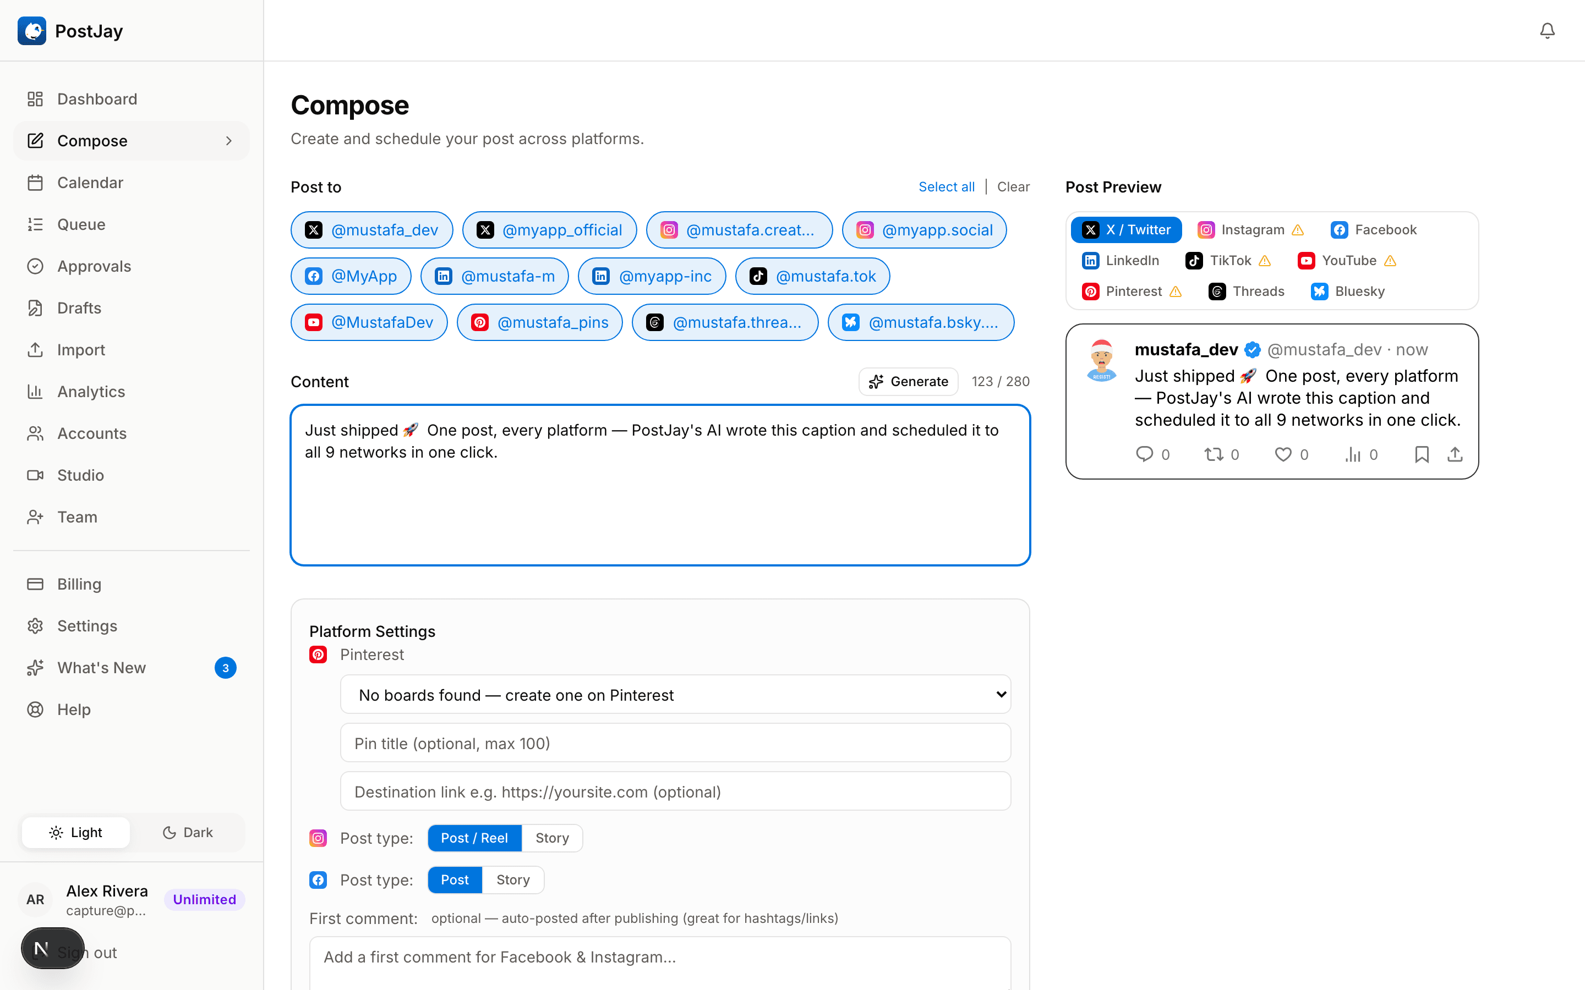Open Calendar in the sidebar
1585x990 pixels.
(x=131, y=183)
